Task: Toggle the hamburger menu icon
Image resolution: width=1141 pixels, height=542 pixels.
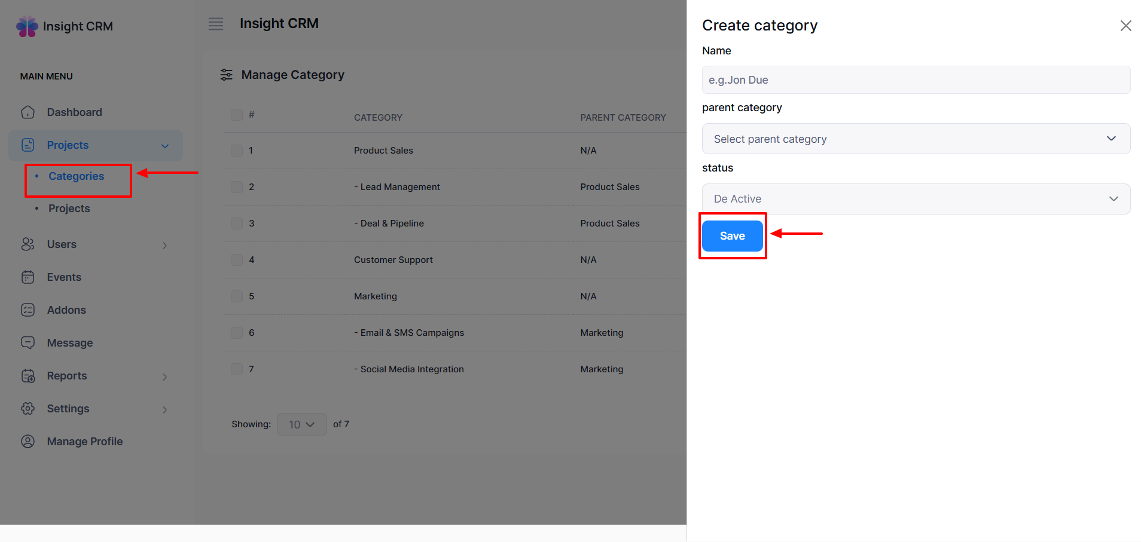Action: click(216, 24)
